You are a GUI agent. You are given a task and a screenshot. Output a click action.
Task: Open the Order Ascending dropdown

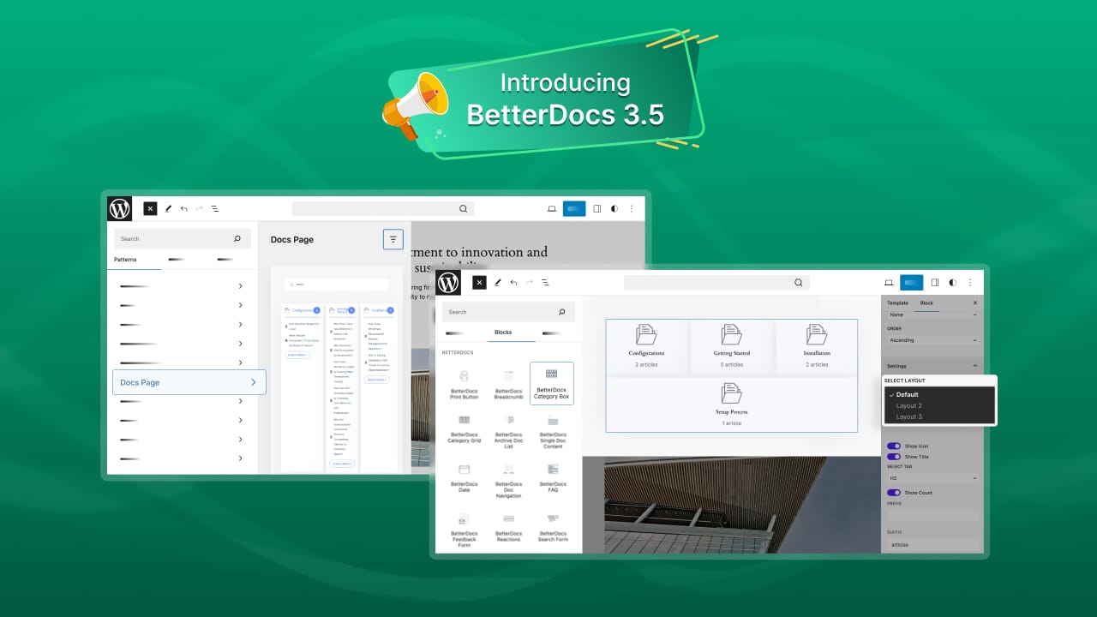point(932,340)
